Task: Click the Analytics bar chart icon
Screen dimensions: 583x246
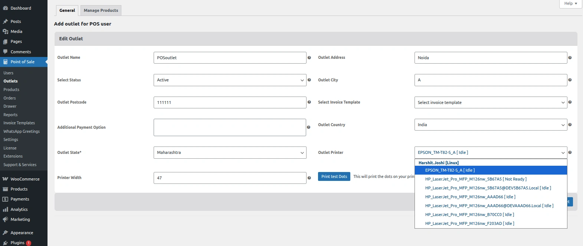Action: (x=5, y=209)
